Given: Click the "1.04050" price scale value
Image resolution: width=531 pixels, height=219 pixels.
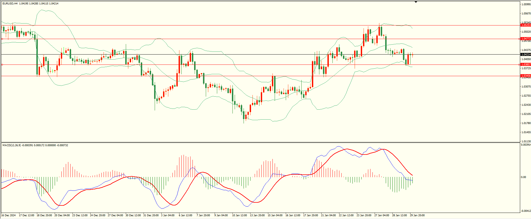Looking at the screenshot, I should pos(526,59).
